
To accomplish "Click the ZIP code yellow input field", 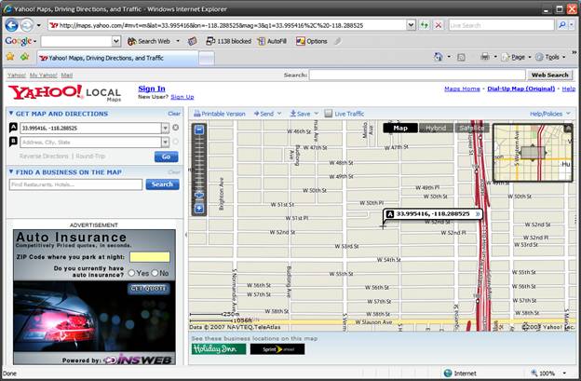I will pos(150,257).
